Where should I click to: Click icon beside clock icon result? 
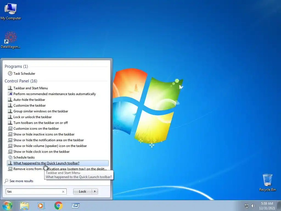point(10,152)
